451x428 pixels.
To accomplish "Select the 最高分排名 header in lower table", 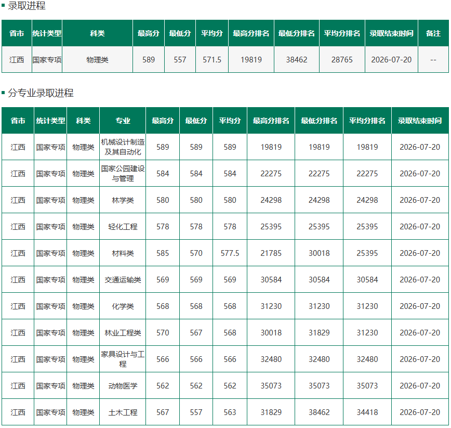I will [x=271, y=121].
